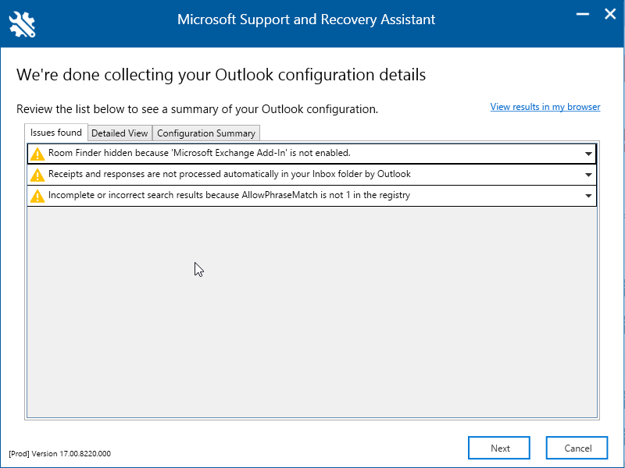Viewport: 625px width, 468px height.
Task: Select Receipts and responses not processed text
Action: pyautogui.click(x=230, y=174)
